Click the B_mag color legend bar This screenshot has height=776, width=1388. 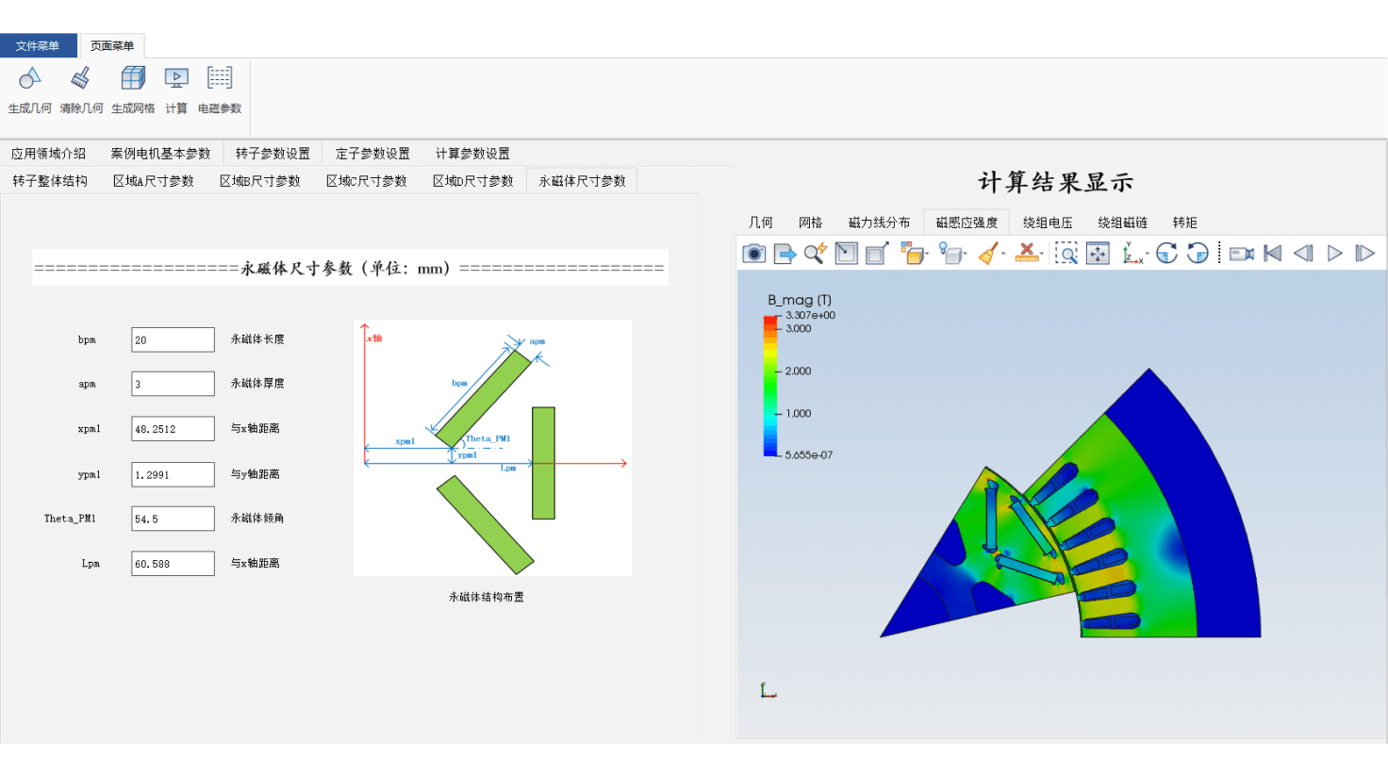[770, 386]
